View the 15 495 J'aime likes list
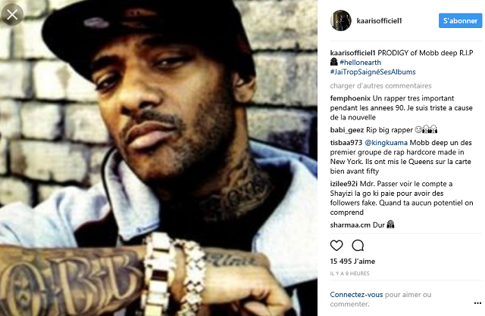485x316 pixels. [352, 262]
